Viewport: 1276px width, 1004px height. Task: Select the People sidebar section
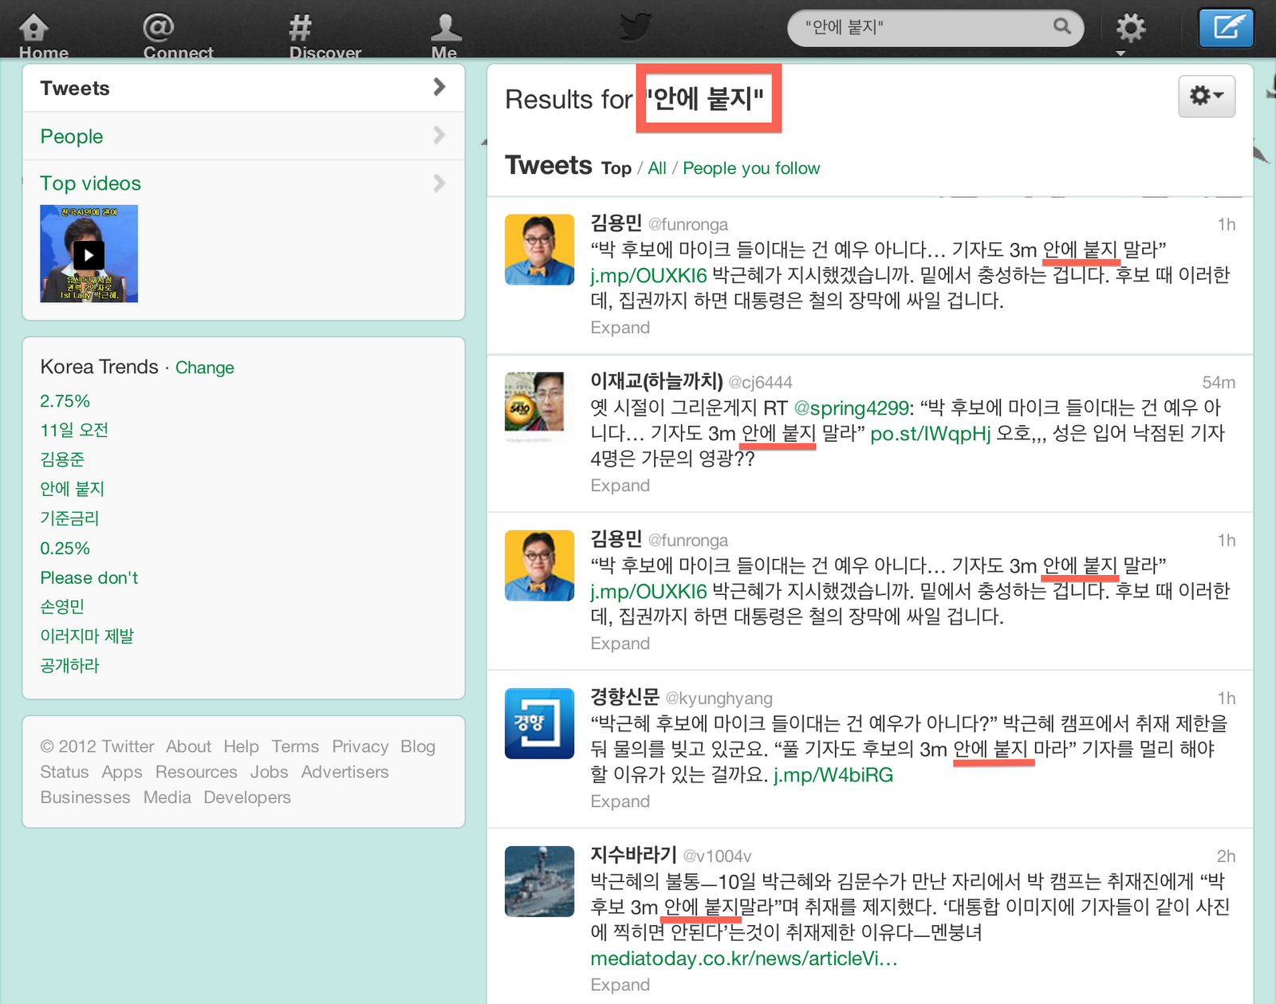pos(243,136)
